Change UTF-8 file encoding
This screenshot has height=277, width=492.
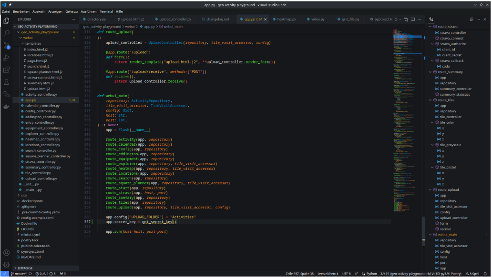point(347,274)
